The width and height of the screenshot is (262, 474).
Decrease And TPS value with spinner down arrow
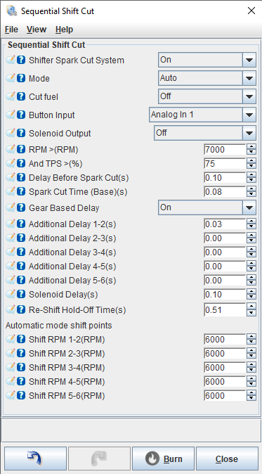[x=251, y=166]
